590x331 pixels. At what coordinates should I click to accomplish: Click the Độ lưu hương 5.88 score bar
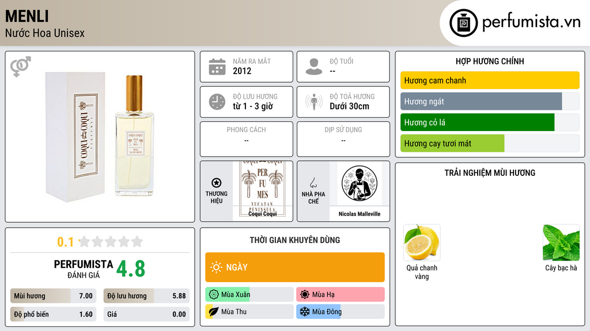point(146,296)
